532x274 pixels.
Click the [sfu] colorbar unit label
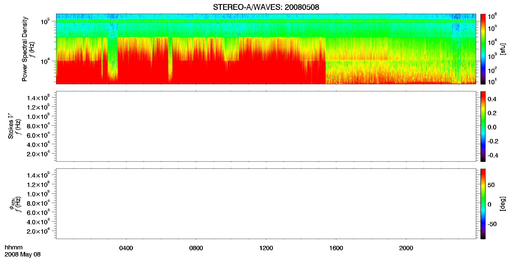pyautogui.click(x=503, y=49)
